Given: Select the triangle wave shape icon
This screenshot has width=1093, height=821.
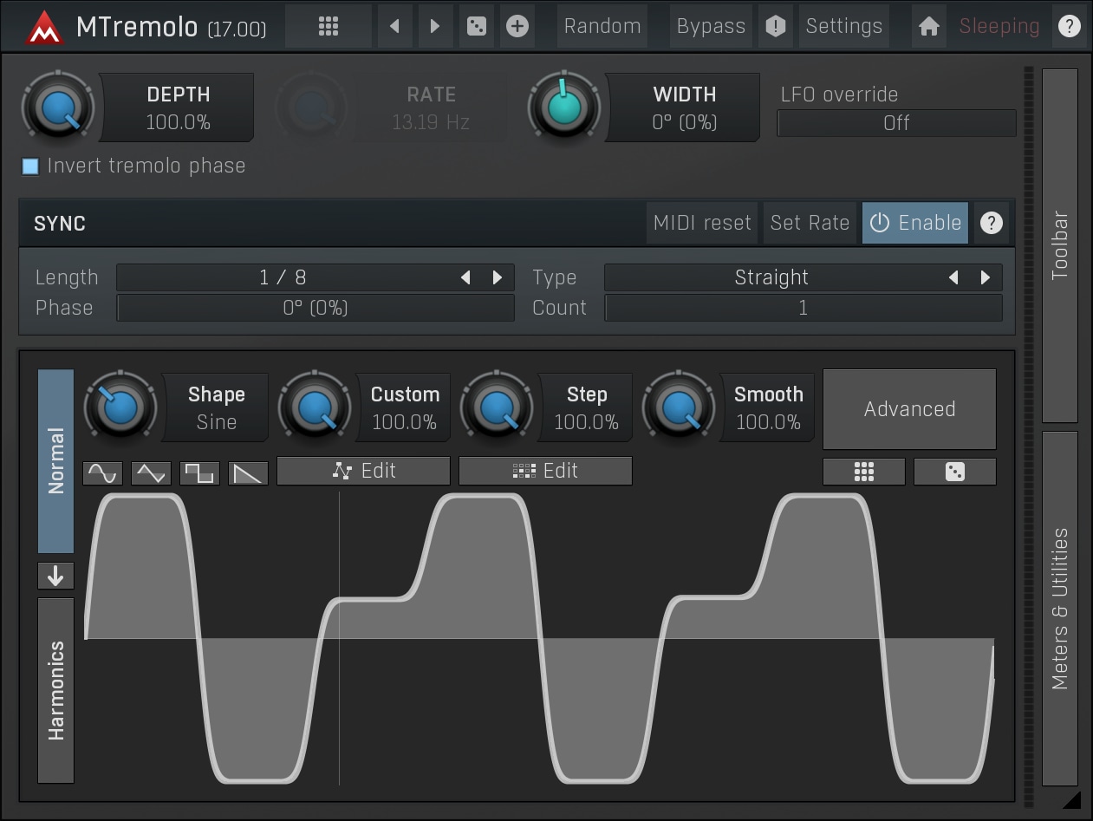Looking at the screenshot, I should coord(151,472).
